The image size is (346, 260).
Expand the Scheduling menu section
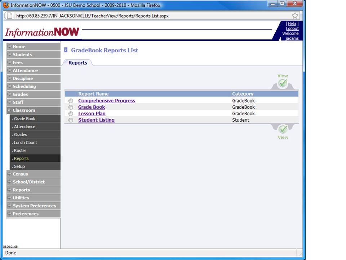click(34, 86)
